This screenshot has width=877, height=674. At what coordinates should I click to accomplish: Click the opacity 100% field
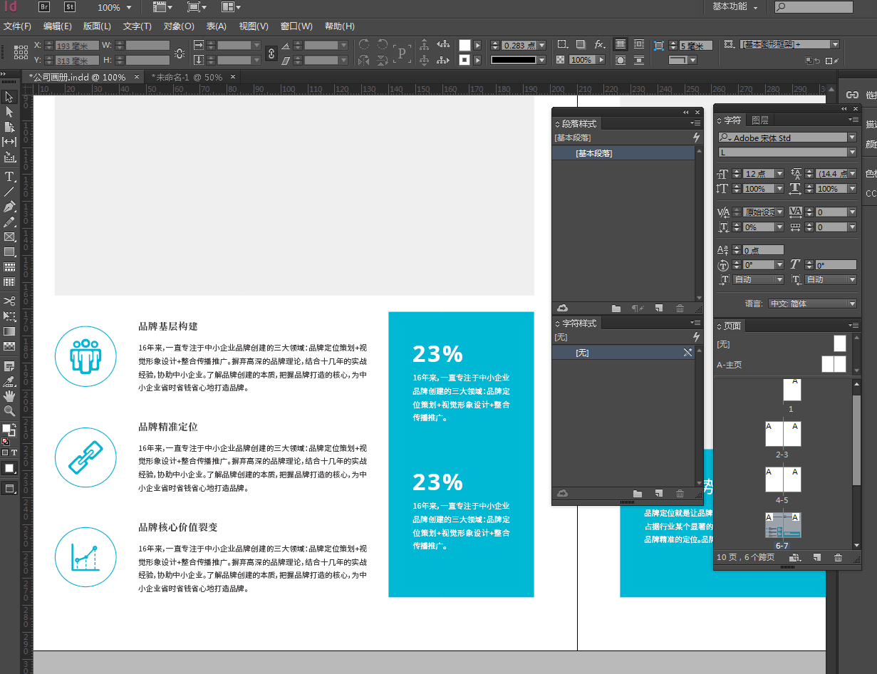pos(581,60)
